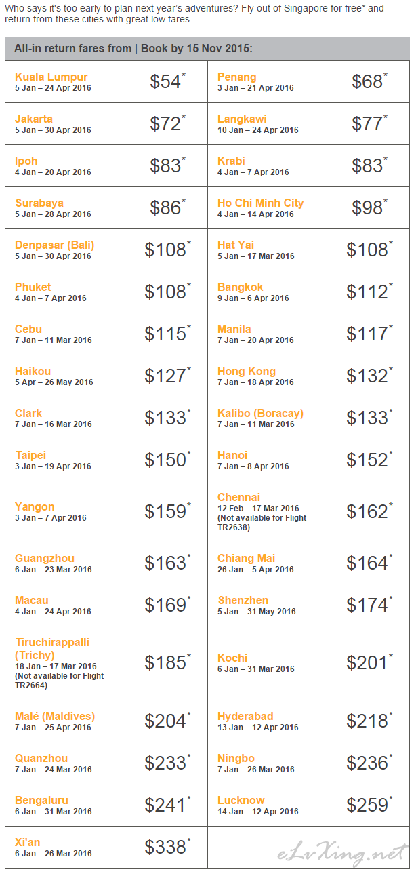
Task: Click the Jakarta destination name
Action: point(33,119)
